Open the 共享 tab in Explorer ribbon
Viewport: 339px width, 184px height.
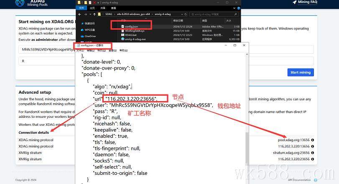click(x=103, y=8)
